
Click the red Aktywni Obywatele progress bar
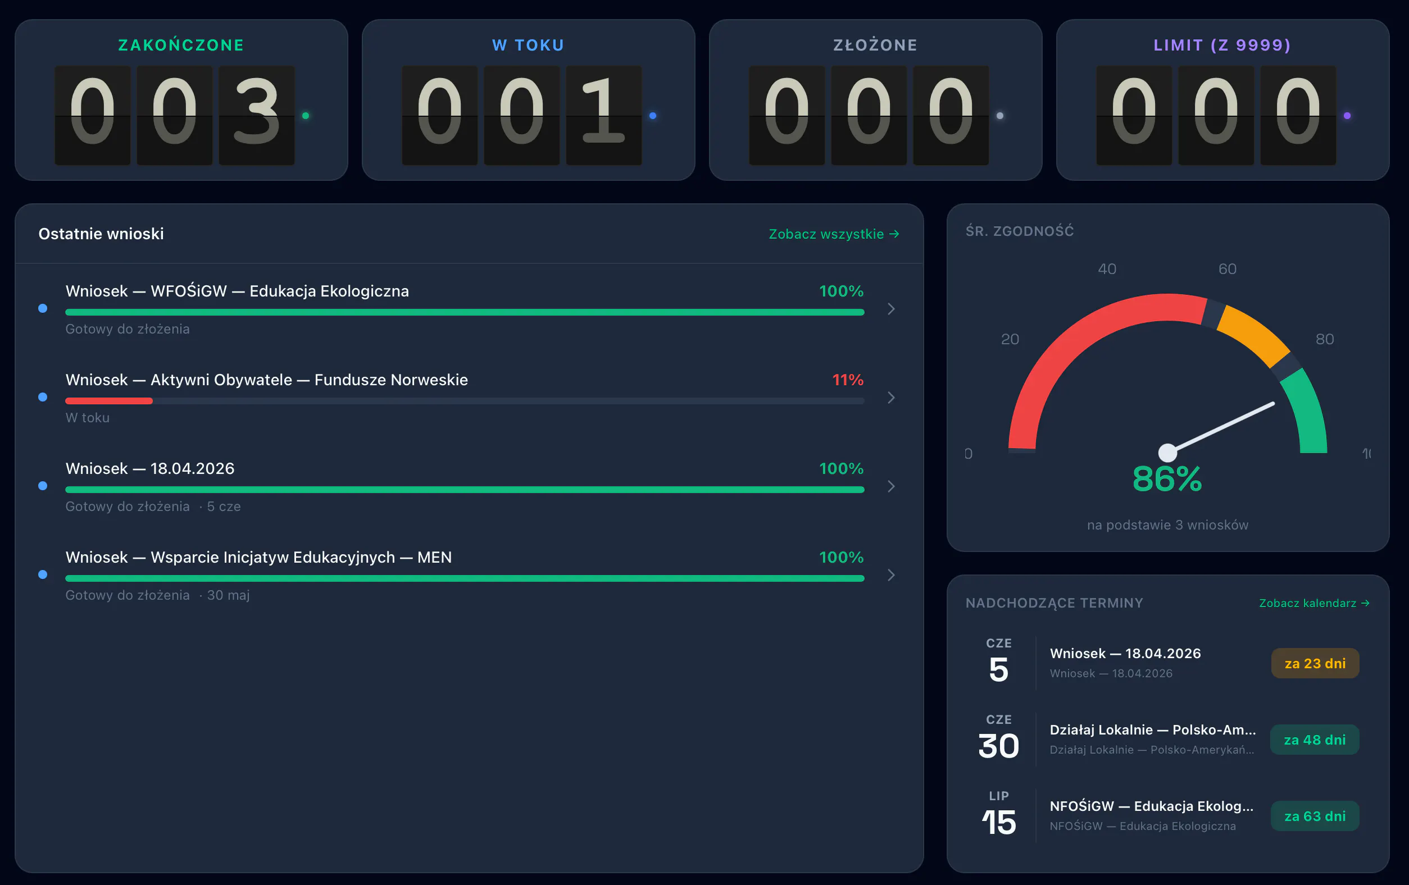tap(109, 401)
